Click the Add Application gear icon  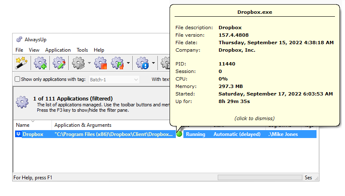(40, 63)
